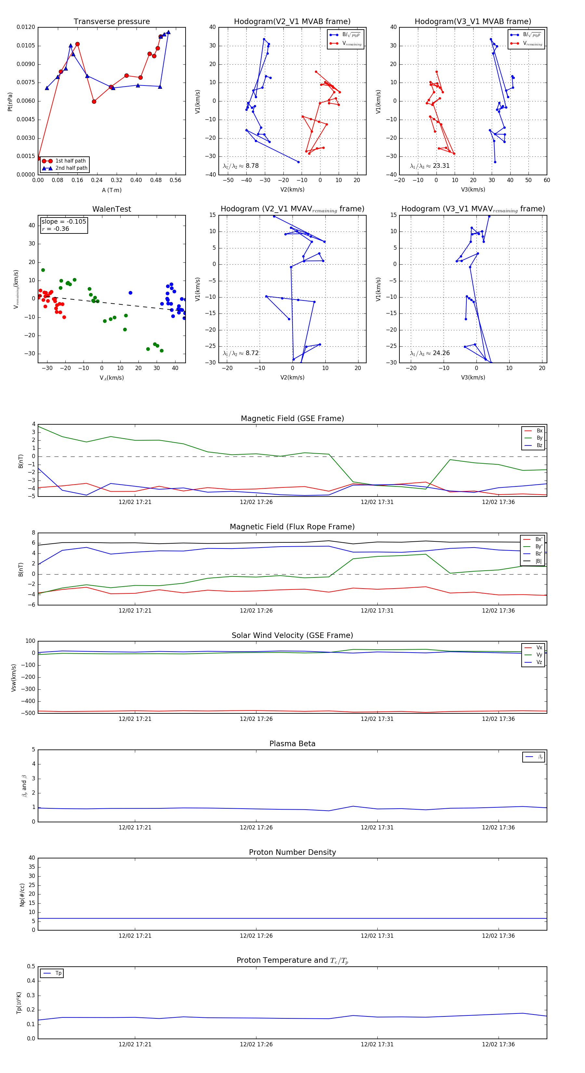585x1073 pixels.
Task: Click the 'slope = -0.105' annotation
Action: click(64, 222)
